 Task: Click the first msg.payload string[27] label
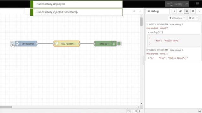(157, 28)
